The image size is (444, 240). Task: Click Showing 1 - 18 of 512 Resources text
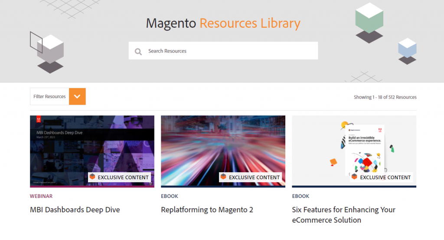tap(385, 97)
